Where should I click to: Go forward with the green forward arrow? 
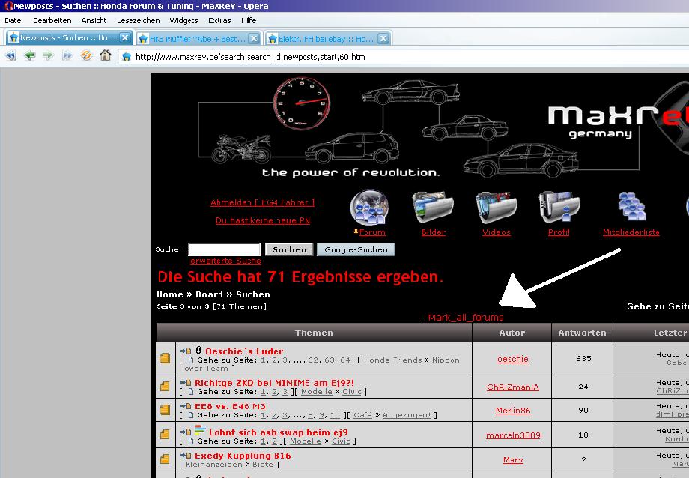click(x=48, y=56)
